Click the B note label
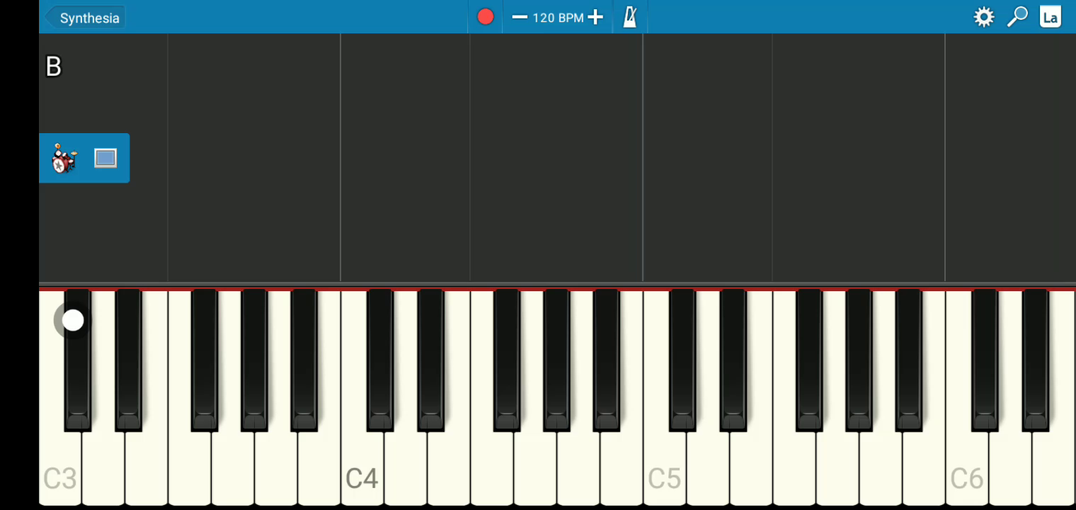The width and height of the screenshot is (1076, 510). [x=54, y=67]
